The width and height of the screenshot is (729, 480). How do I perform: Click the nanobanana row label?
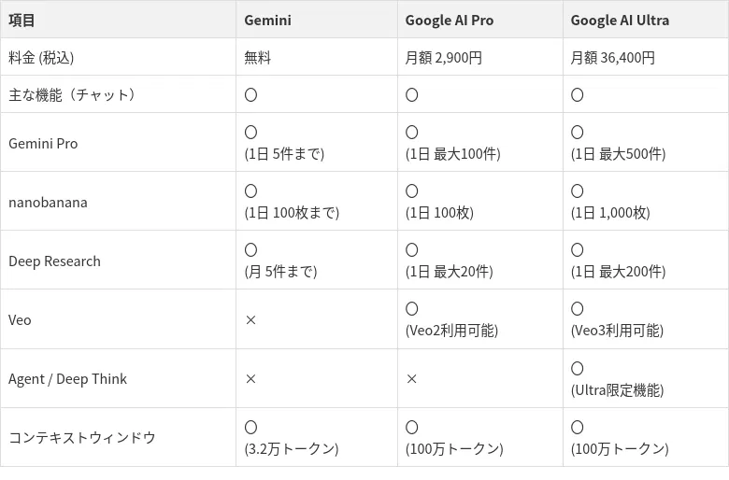(48, 203)
